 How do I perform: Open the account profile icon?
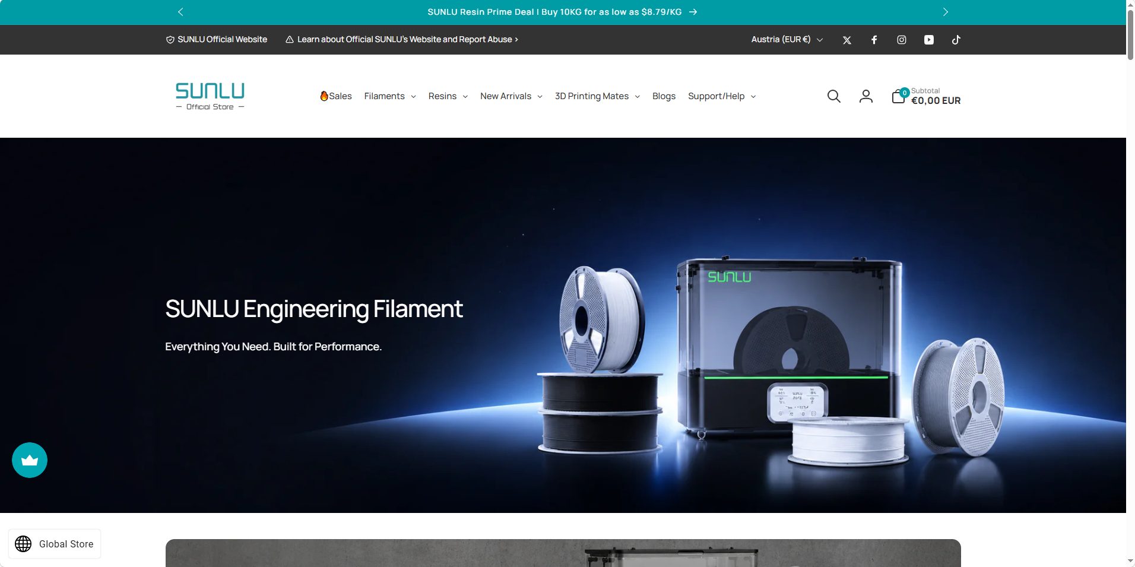pyautogui.click(x=866, y=96)
